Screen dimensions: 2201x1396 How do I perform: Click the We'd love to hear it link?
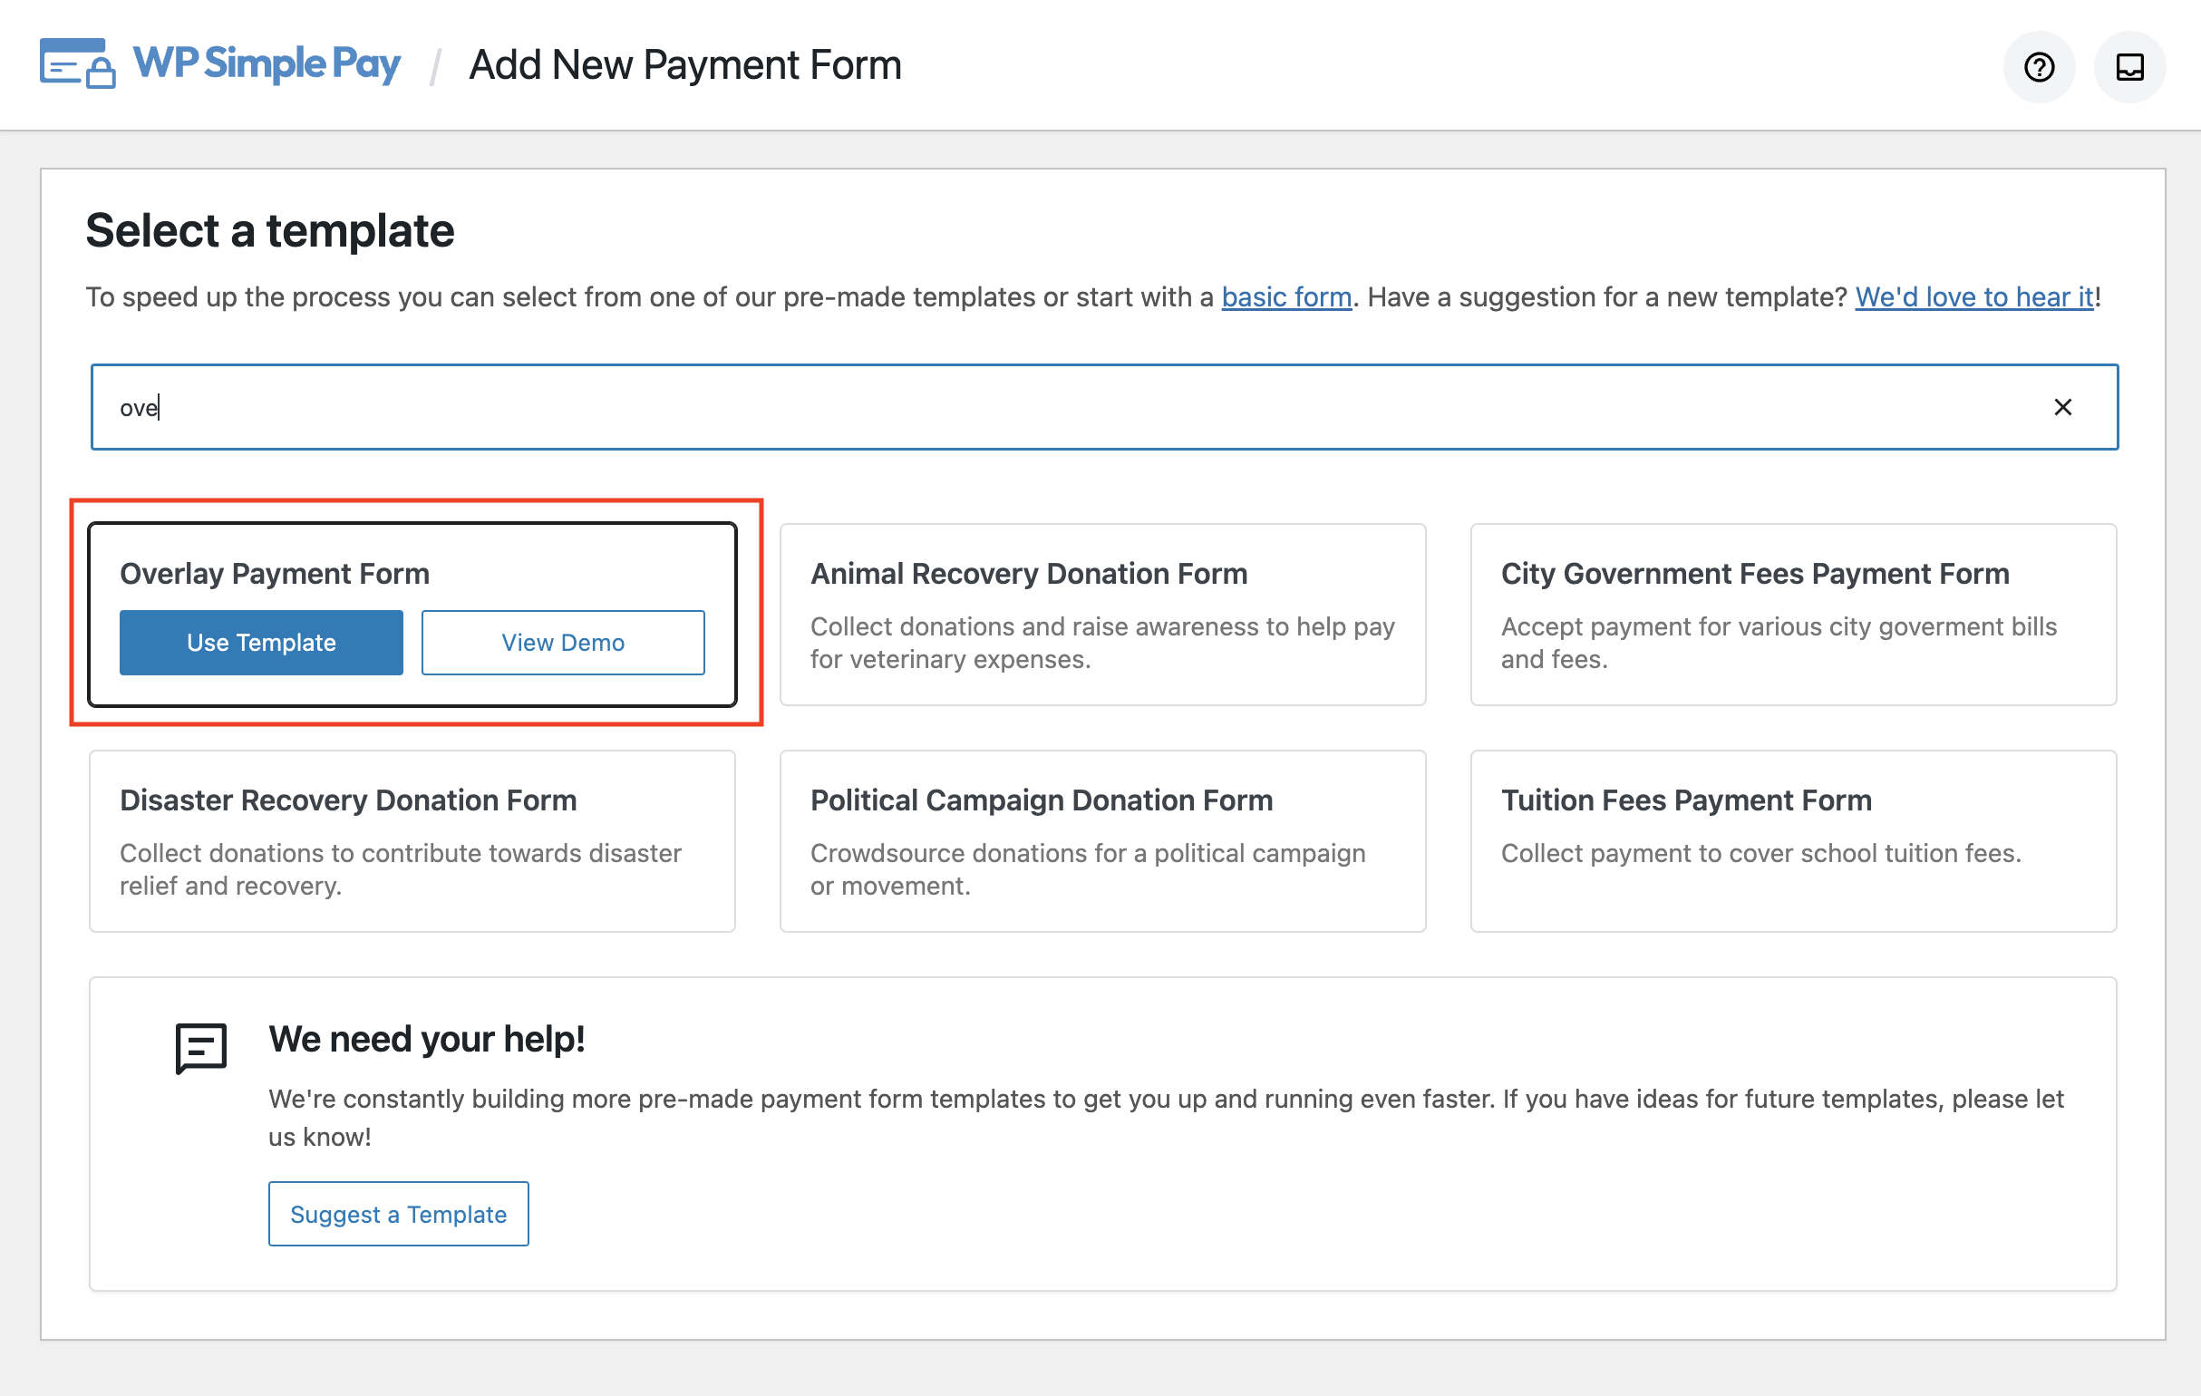click(1973, 296)
